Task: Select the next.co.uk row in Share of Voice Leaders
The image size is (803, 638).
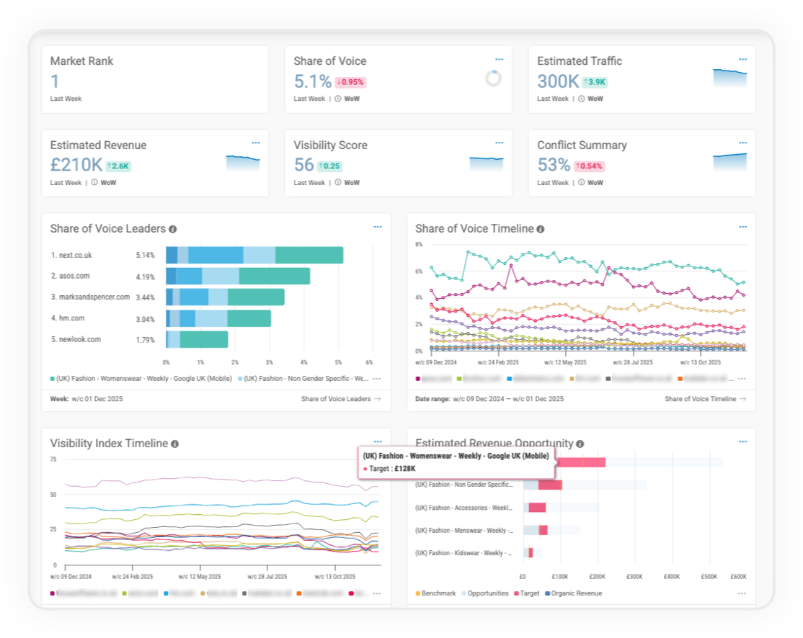Action: pyautogui.click(x=74, y=254)
